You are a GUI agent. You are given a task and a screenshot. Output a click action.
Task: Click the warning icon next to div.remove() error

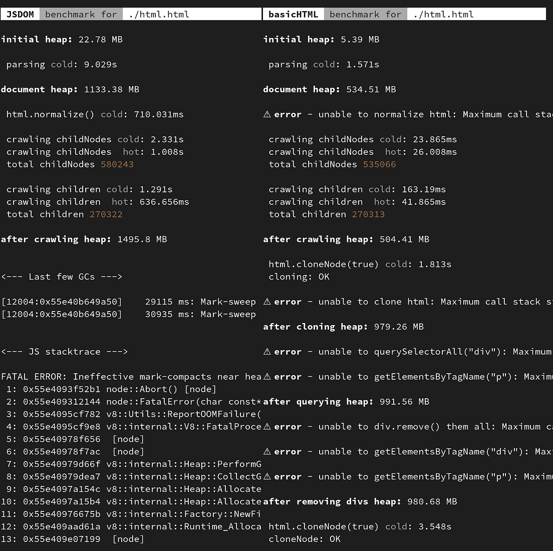click(x=267, y=426)
